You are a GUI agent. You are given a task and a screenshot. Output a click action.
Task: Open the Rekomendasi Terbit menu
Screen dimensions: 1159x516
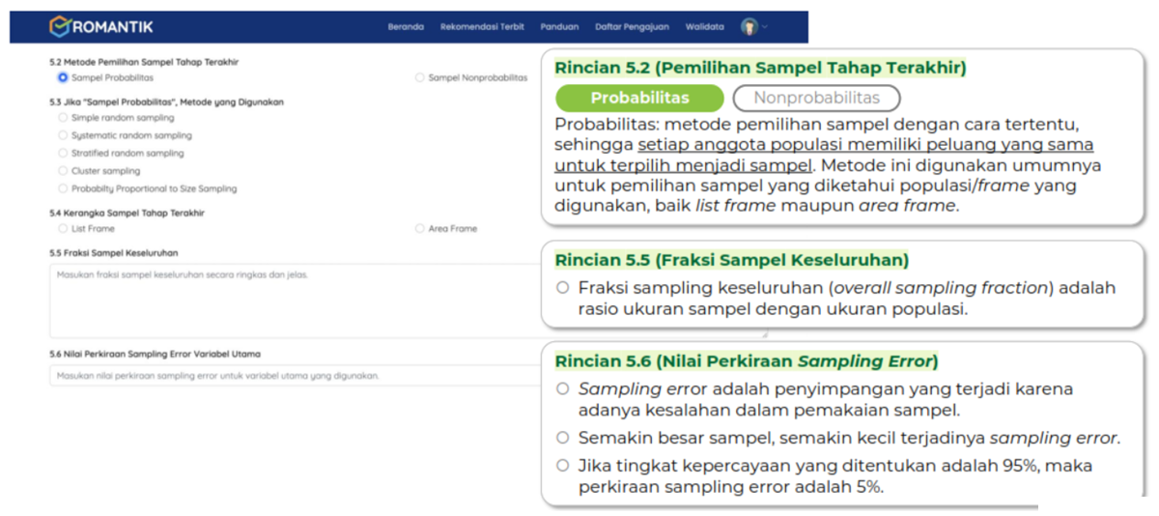click(482, 27)
